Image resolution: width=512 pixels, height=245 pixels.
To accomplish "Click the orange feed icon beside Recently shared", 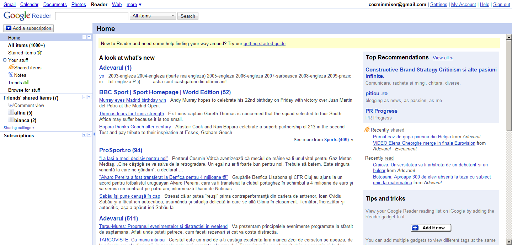I will pyautogui.click(x=367, y=130).
